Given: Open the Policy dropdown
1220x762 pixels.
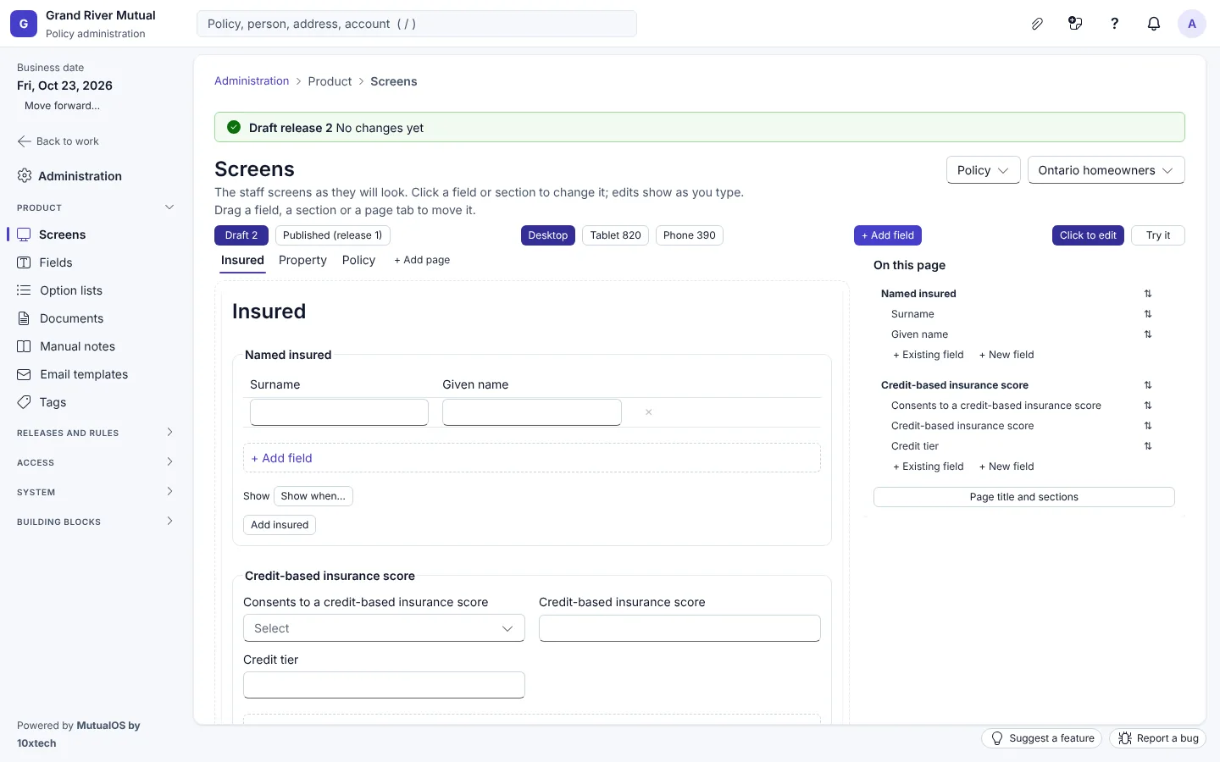Looking at the screenshot, I should [983, 170].
